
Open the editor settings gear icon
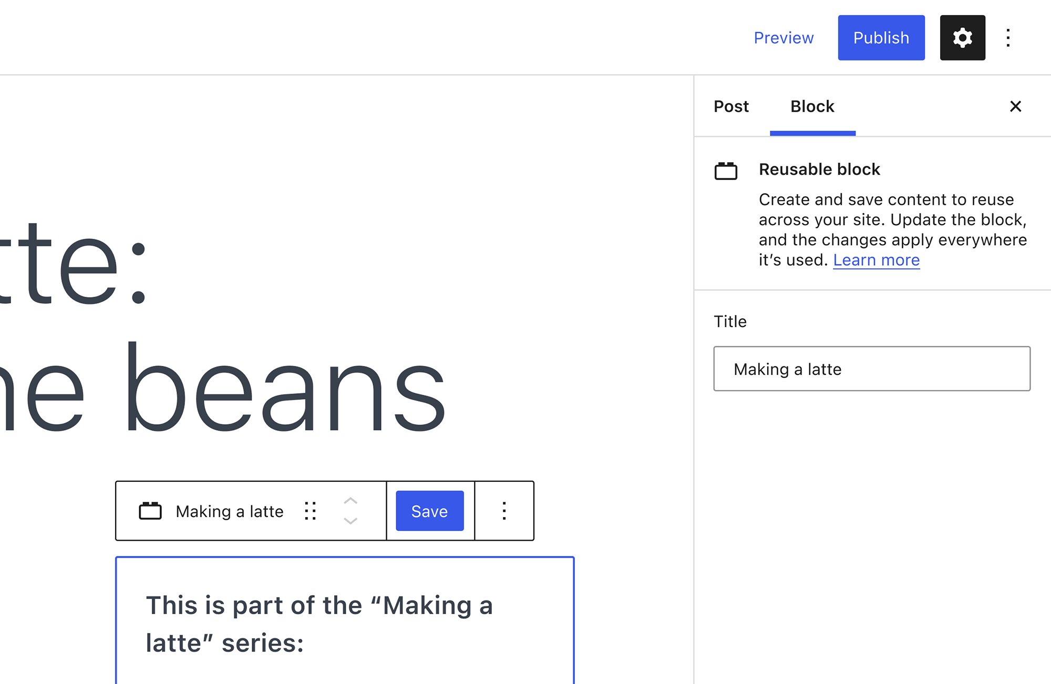[962, 37]
